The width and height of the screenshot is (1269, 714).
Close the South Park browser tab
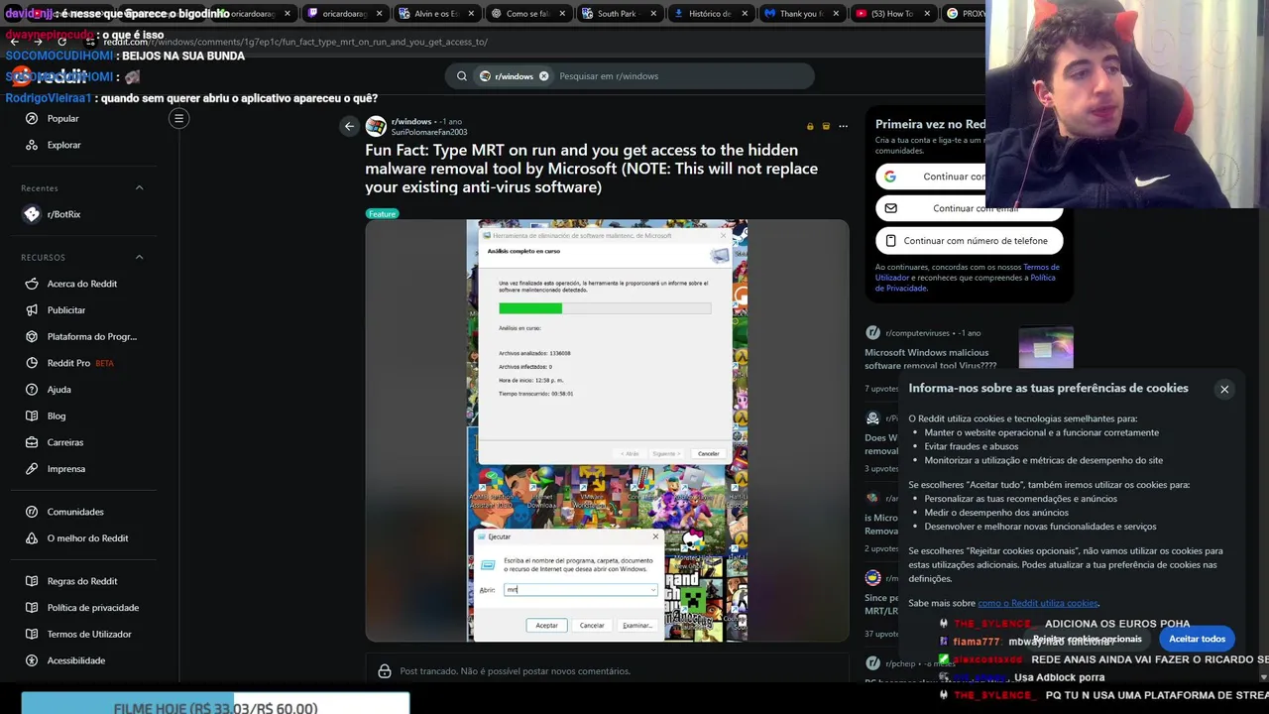click(655, 14)
